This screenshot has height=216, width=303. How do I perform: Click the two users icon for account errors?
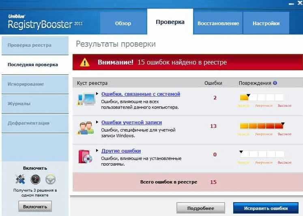86,128
